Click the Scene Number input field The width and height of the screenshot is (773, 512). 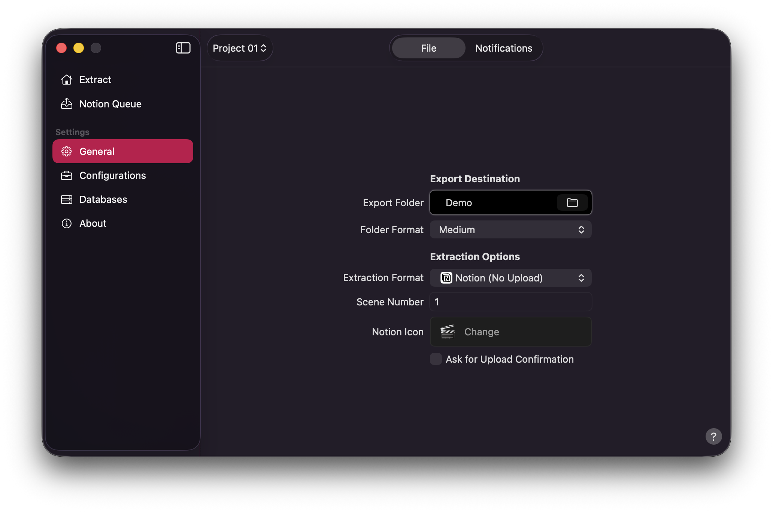click(x=511, y=302)
